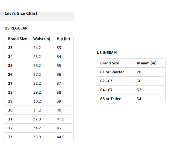Screen dimensions: 187x151
Task: Click the Levi's Size Chart heading
Action: pos(21,14)
